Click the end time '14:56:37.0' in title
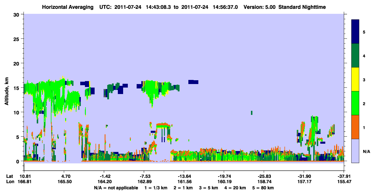Viewport: 382px width, 196px height. tap(226, 7)
